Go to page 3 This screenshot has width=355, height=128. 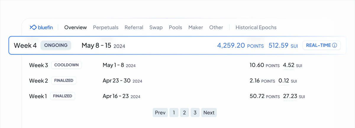pos(195,113)
